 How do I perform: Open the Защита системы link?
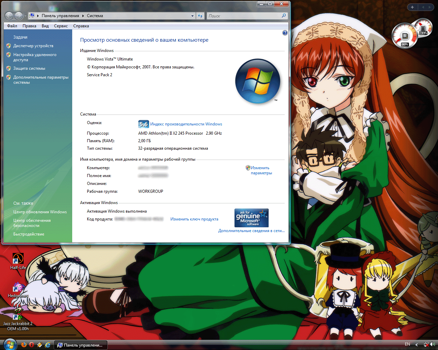click(x=29, y=68)
